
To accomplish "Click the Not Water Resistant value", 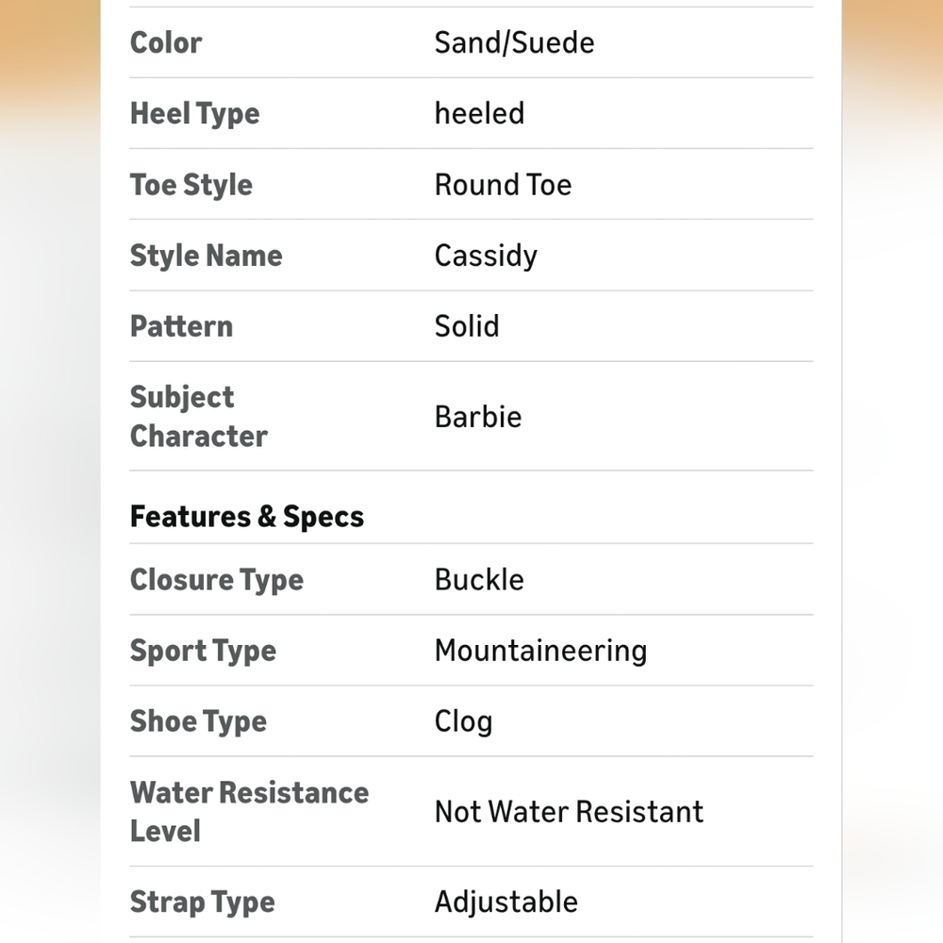I will [569, 812].
